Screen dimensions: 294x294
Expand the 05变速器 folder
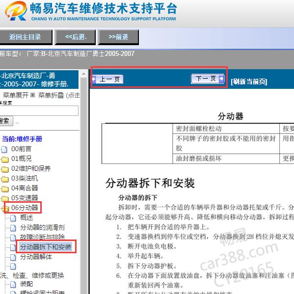click(25, 198)
